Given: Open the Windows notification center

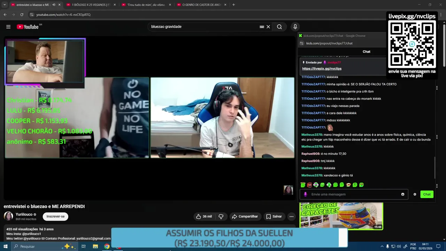Looking at the screenshot, I should (438, 246).
